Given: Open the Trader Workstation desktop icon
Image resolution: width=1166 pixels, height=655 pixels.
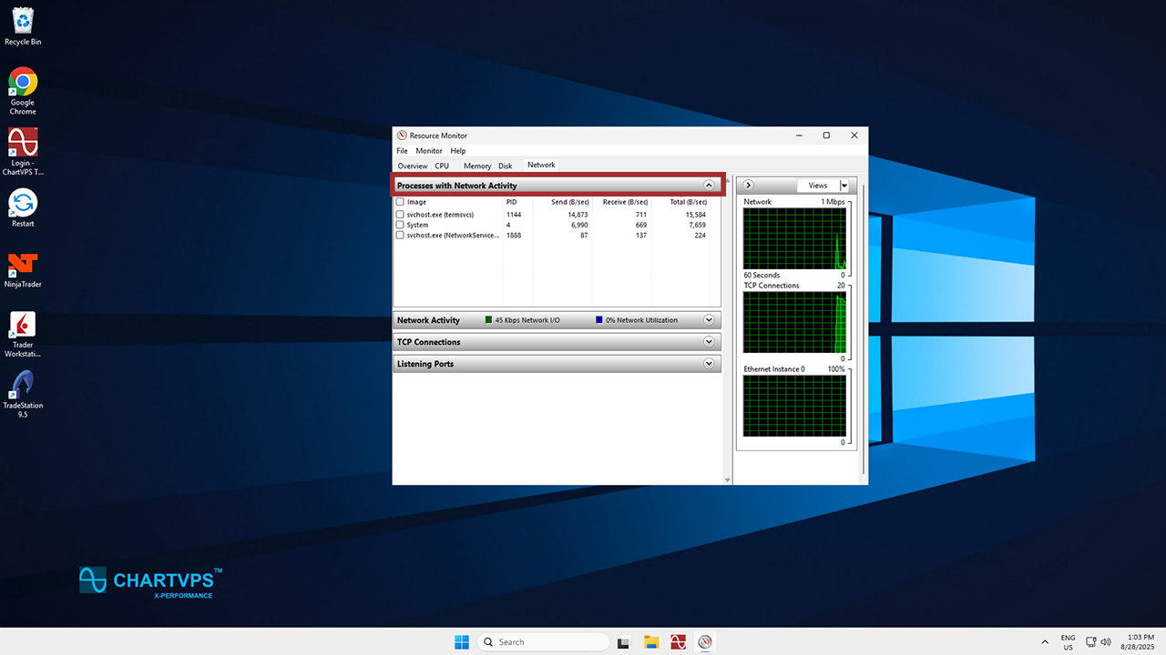Looking at the screenshot, I should click(23, 326).
